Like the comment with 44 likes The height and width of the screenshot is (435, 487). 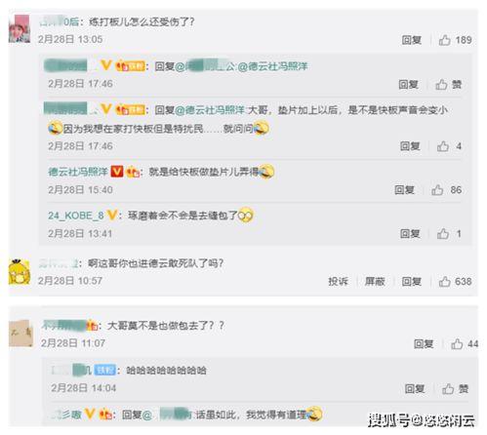pos(457,343)
